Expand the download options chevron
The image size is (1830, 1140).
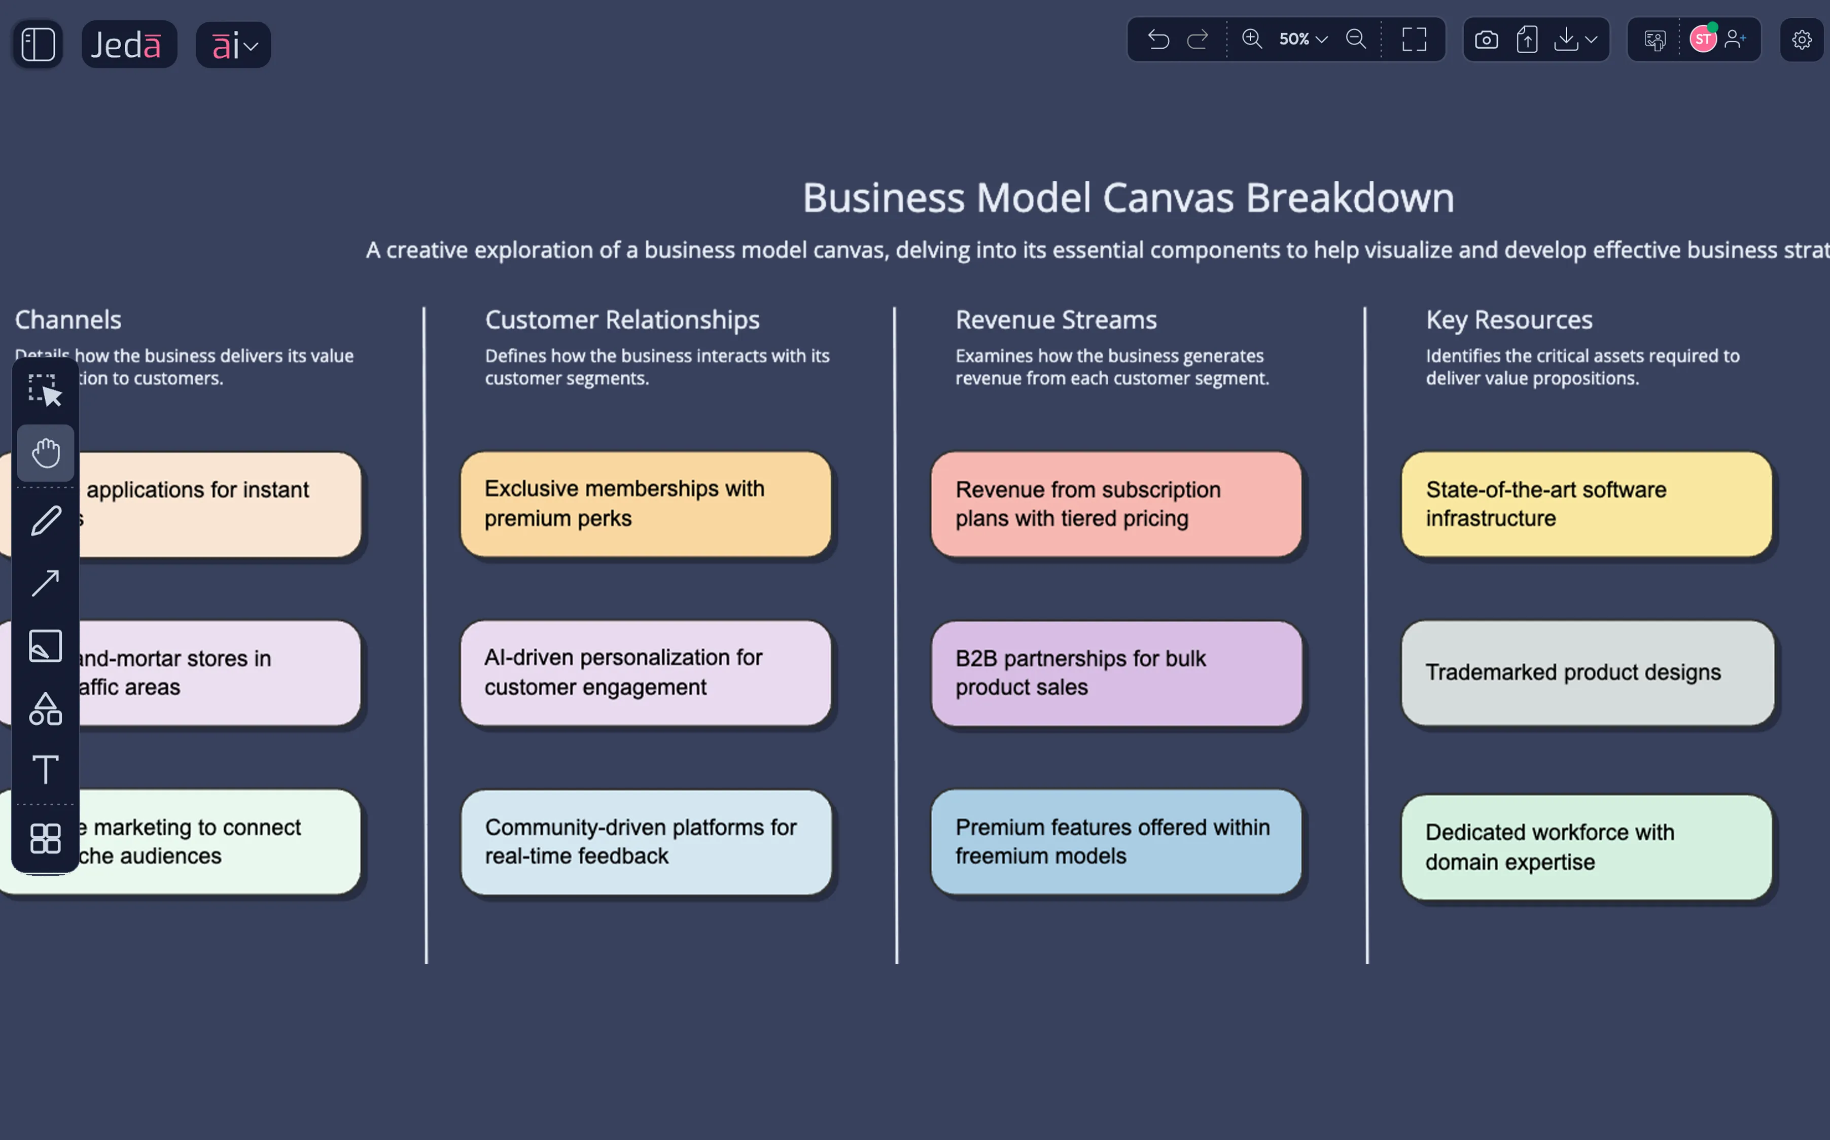1591,40
